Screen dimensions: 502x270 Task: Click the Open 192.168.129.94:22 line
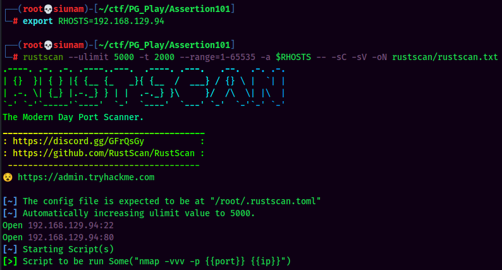[x=58, y=225]
